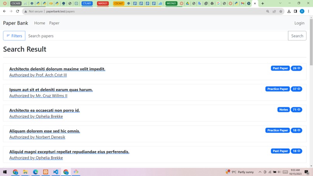
Task: Go to the Paper Bank brand logo
Action: (16, 23)
